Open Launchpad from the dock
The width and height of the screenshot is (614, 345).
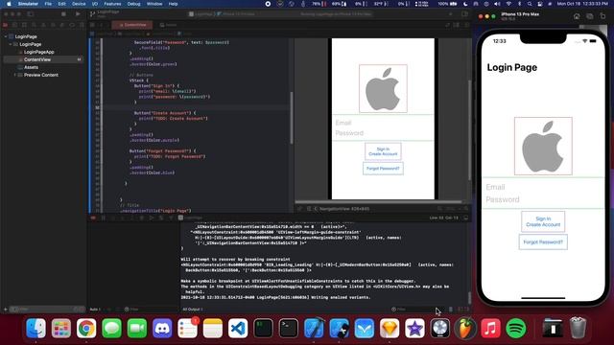click(61, 328)
